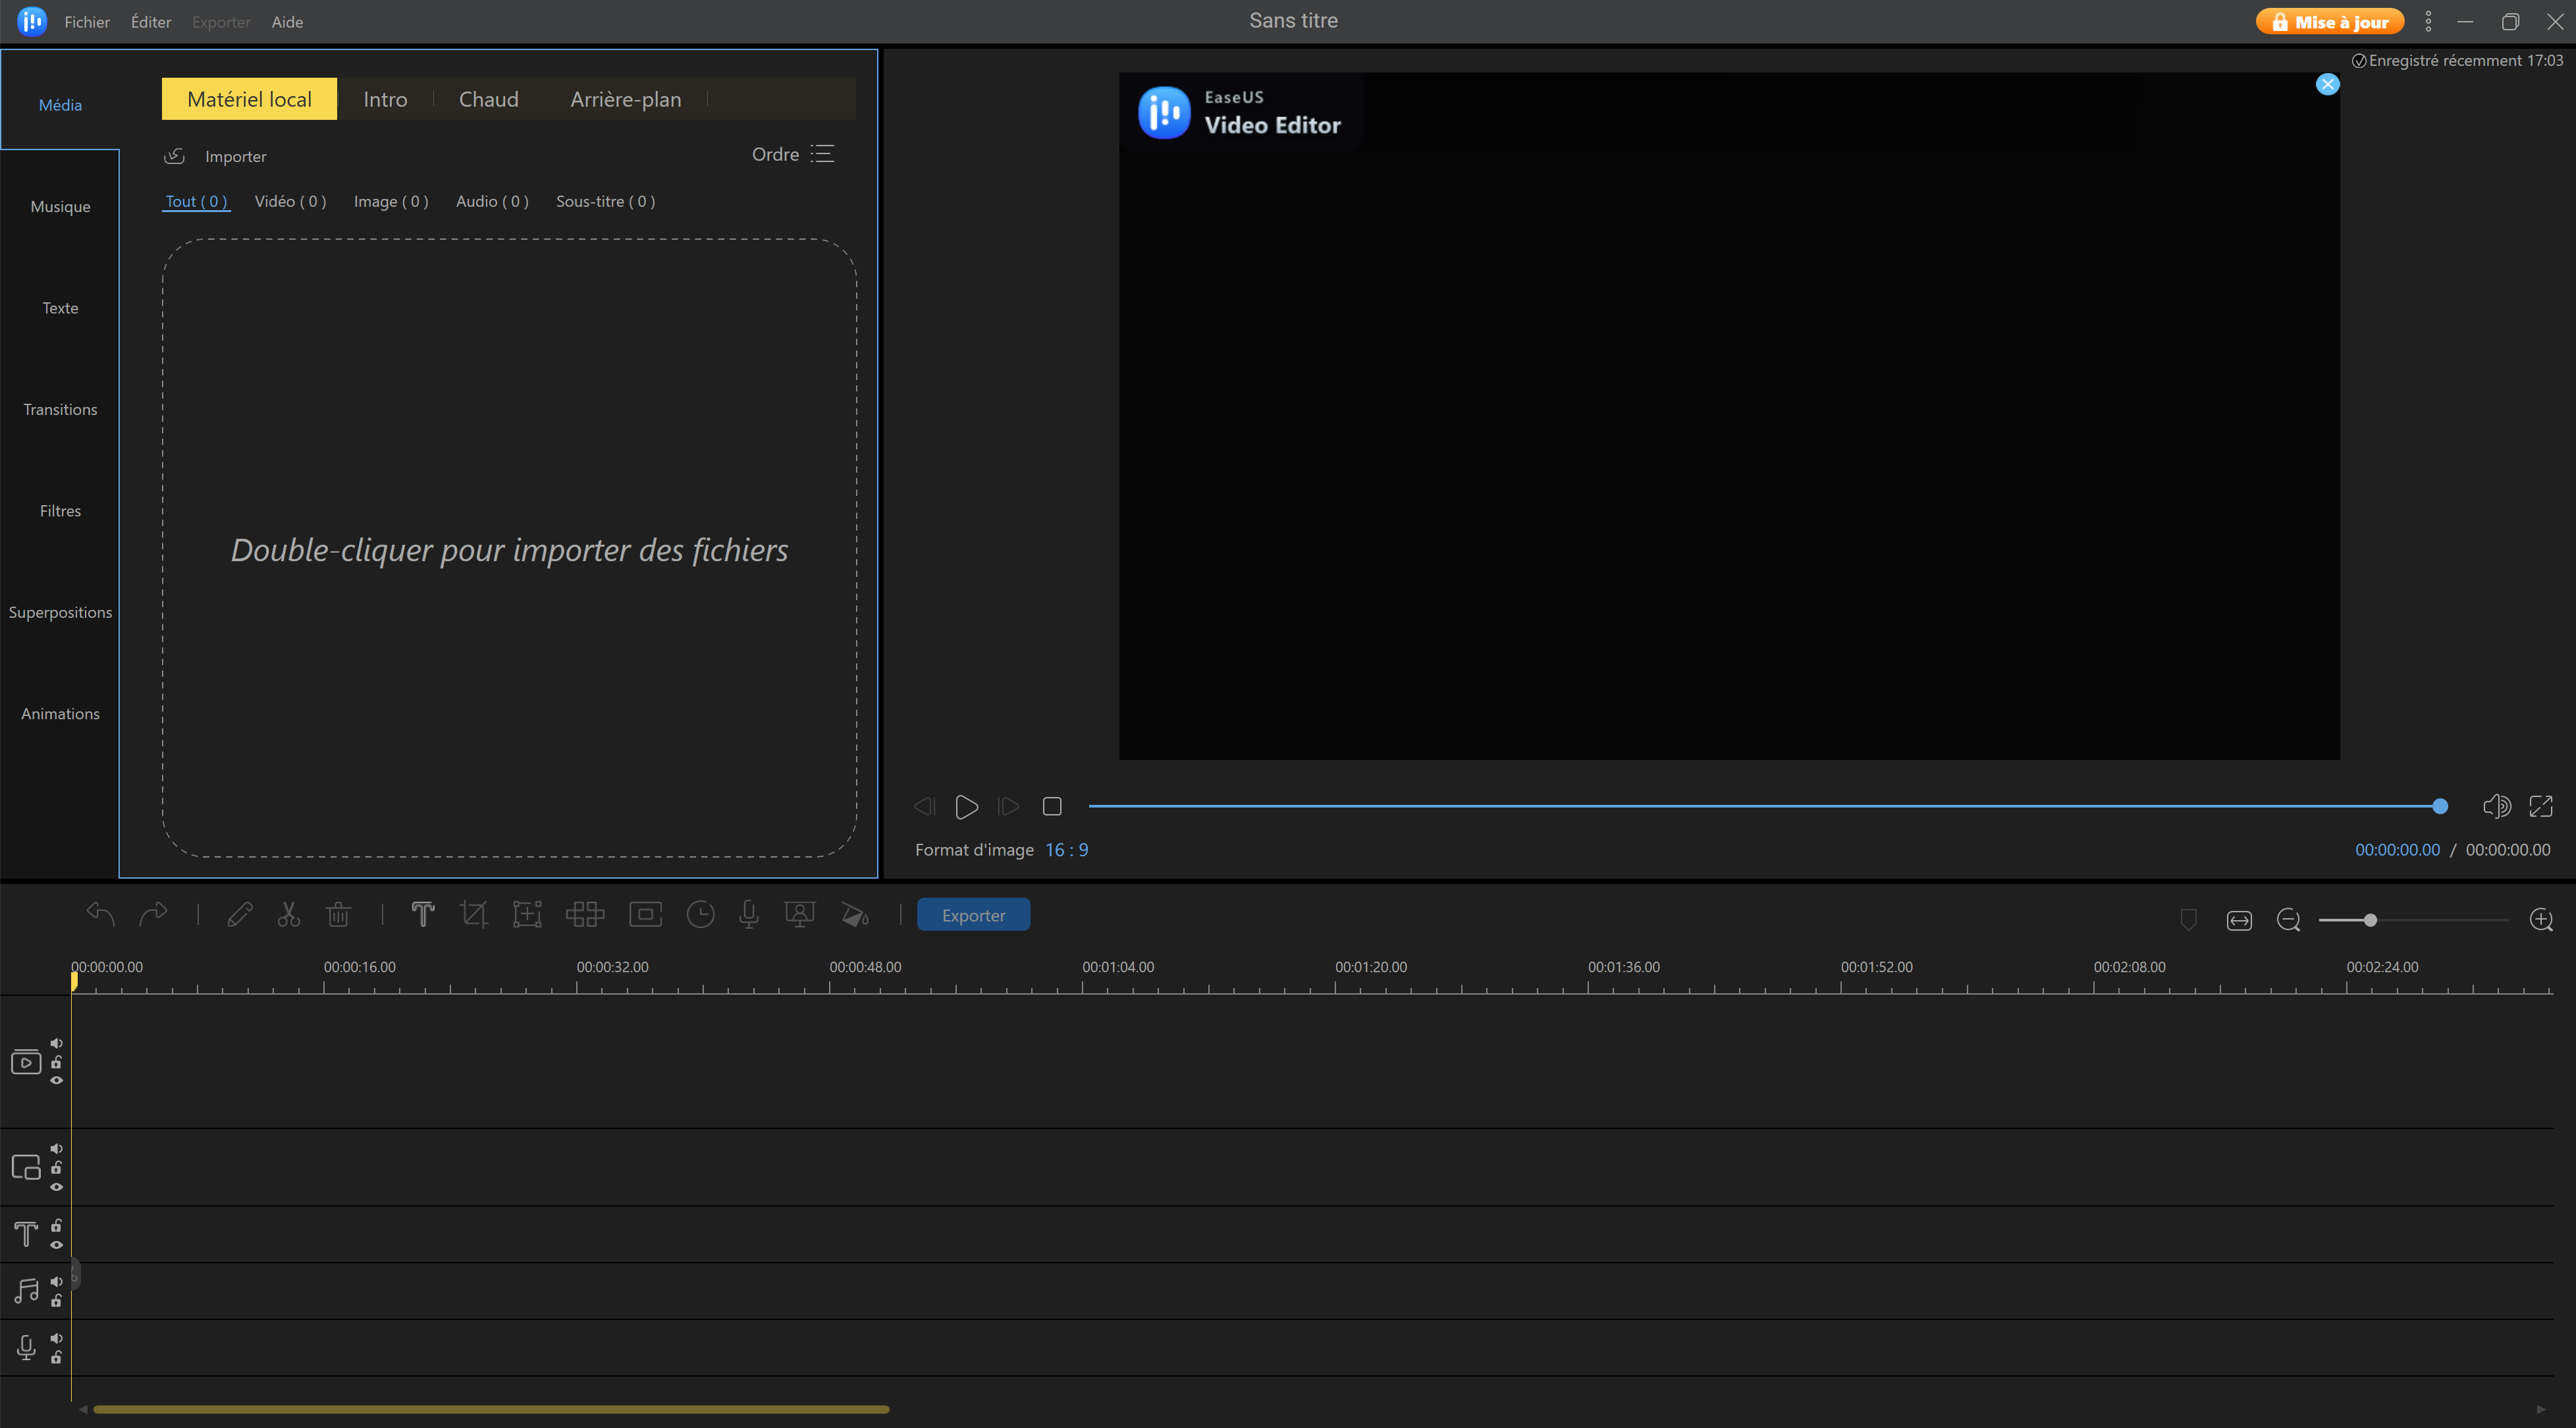
Task: Click the Text tool icon in timeline toolbar
Action: 423,915
